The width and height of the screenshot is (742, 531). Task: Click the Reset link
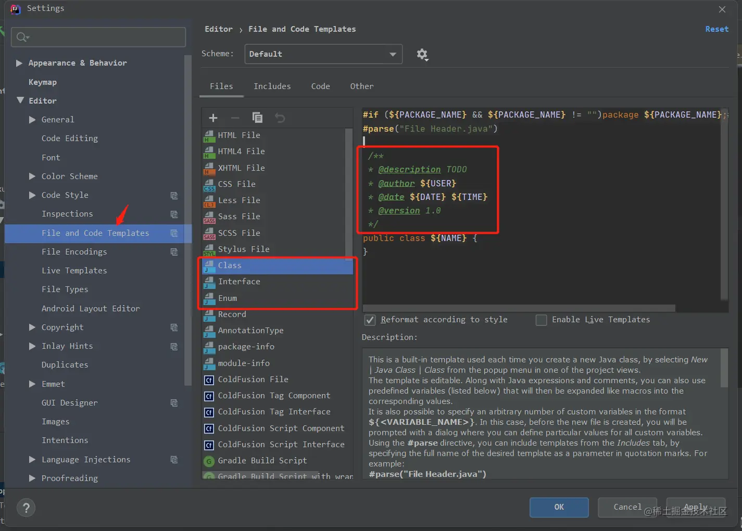click(x=717, y=29)
